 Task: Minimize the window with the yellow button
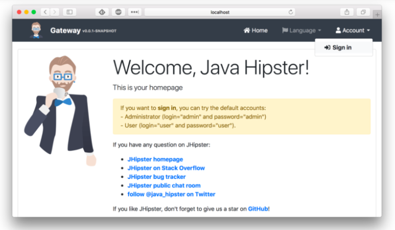coord(26,12)
